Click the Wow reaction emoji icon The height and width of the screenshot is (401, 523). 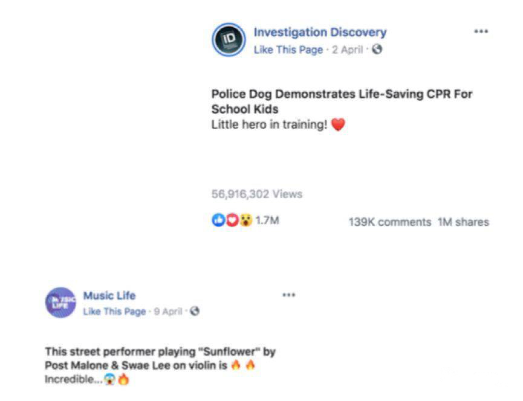[246, 220]
